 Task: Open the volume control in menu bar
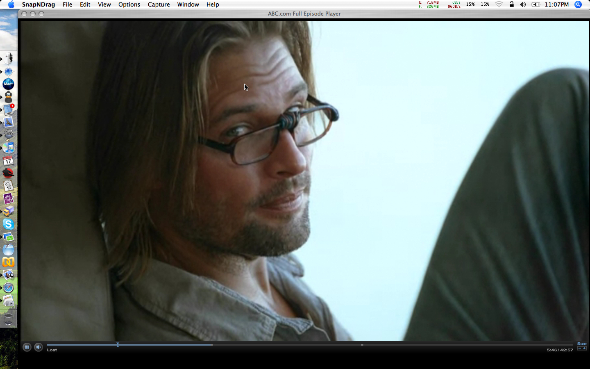coord(523,5)
